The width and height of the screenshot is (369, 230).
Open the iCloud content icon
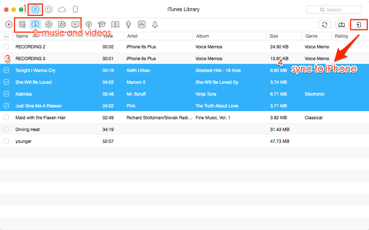[62, 10]
